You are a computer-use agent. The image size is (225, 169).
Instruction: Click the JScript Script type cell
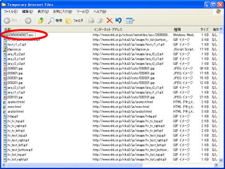pyautogui.click(x=184, y=49)
